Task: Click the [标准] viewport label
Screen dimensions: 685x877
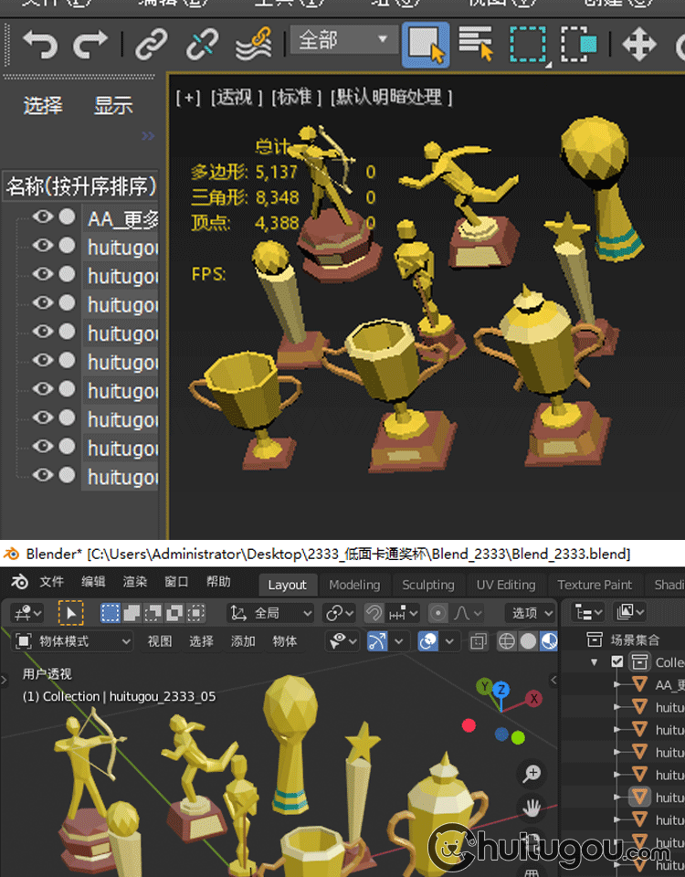Action: tap(296, 98)
